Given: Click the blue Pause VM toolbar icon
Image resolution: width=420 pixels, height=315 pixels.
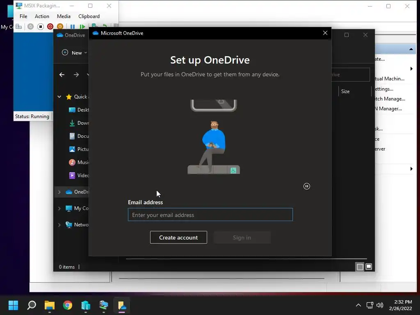Looking at the screenshot, I should pyautogui.click(x=73, y=27).
